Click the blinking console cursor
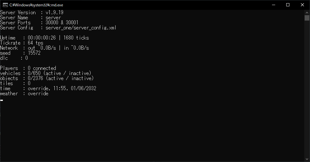Viewport: 310px width, 162px height. pos(2,100)
